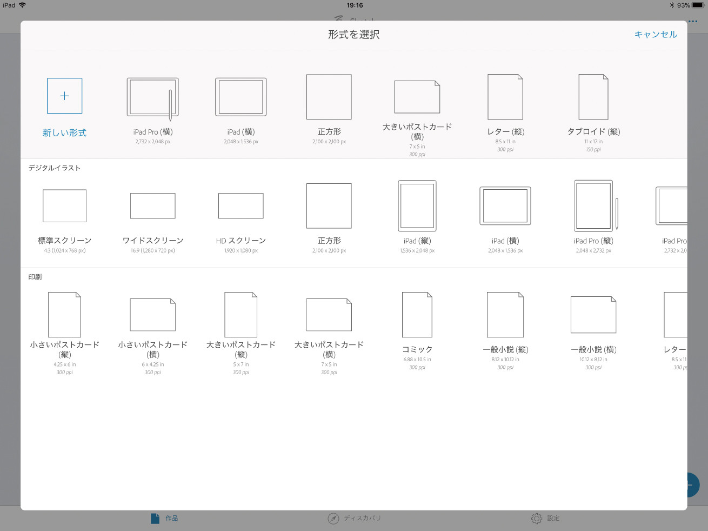Choose コミック 6.88 x 10.5 in format
This screenshot has width=708, height=531.
pos(417,331)
